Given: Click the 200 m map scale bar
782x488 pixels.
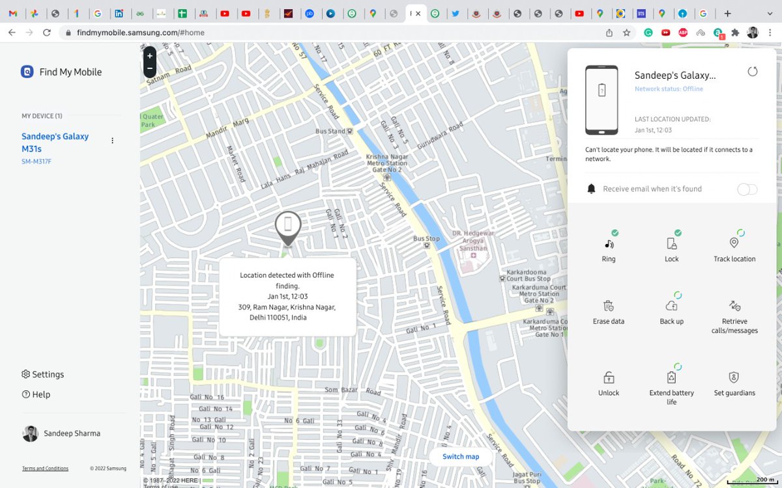Looking at the screenshot, I should click(x=751, y=481).
